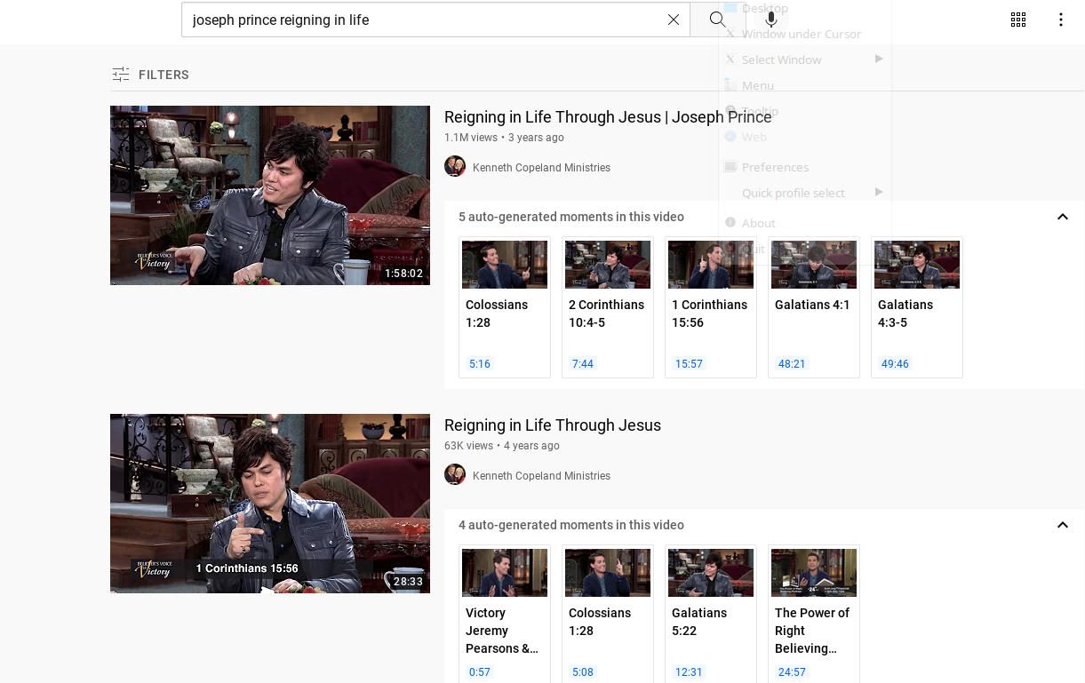The height and width of the screenshot is (683, 1085).
Task: Open the search FILTERS panel
Action: click(x=151, y=75)
